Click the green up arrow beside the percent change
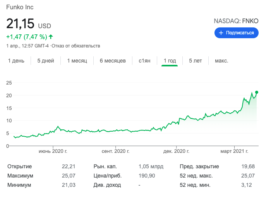The height and width of the screenshot is (198, 271). pos(51,37)
